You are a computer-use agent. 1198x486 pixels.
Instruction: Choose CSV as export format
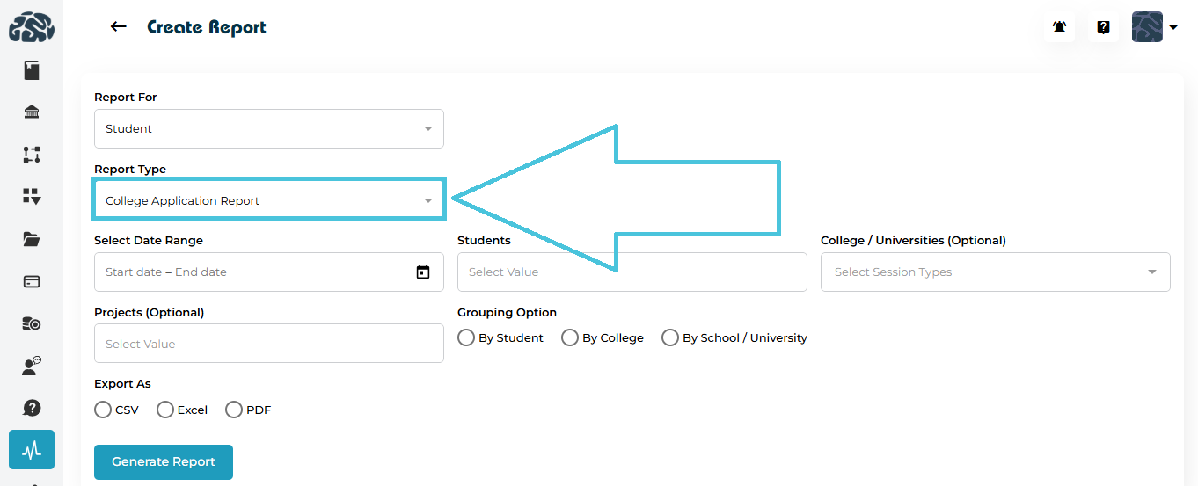(103, 410)
